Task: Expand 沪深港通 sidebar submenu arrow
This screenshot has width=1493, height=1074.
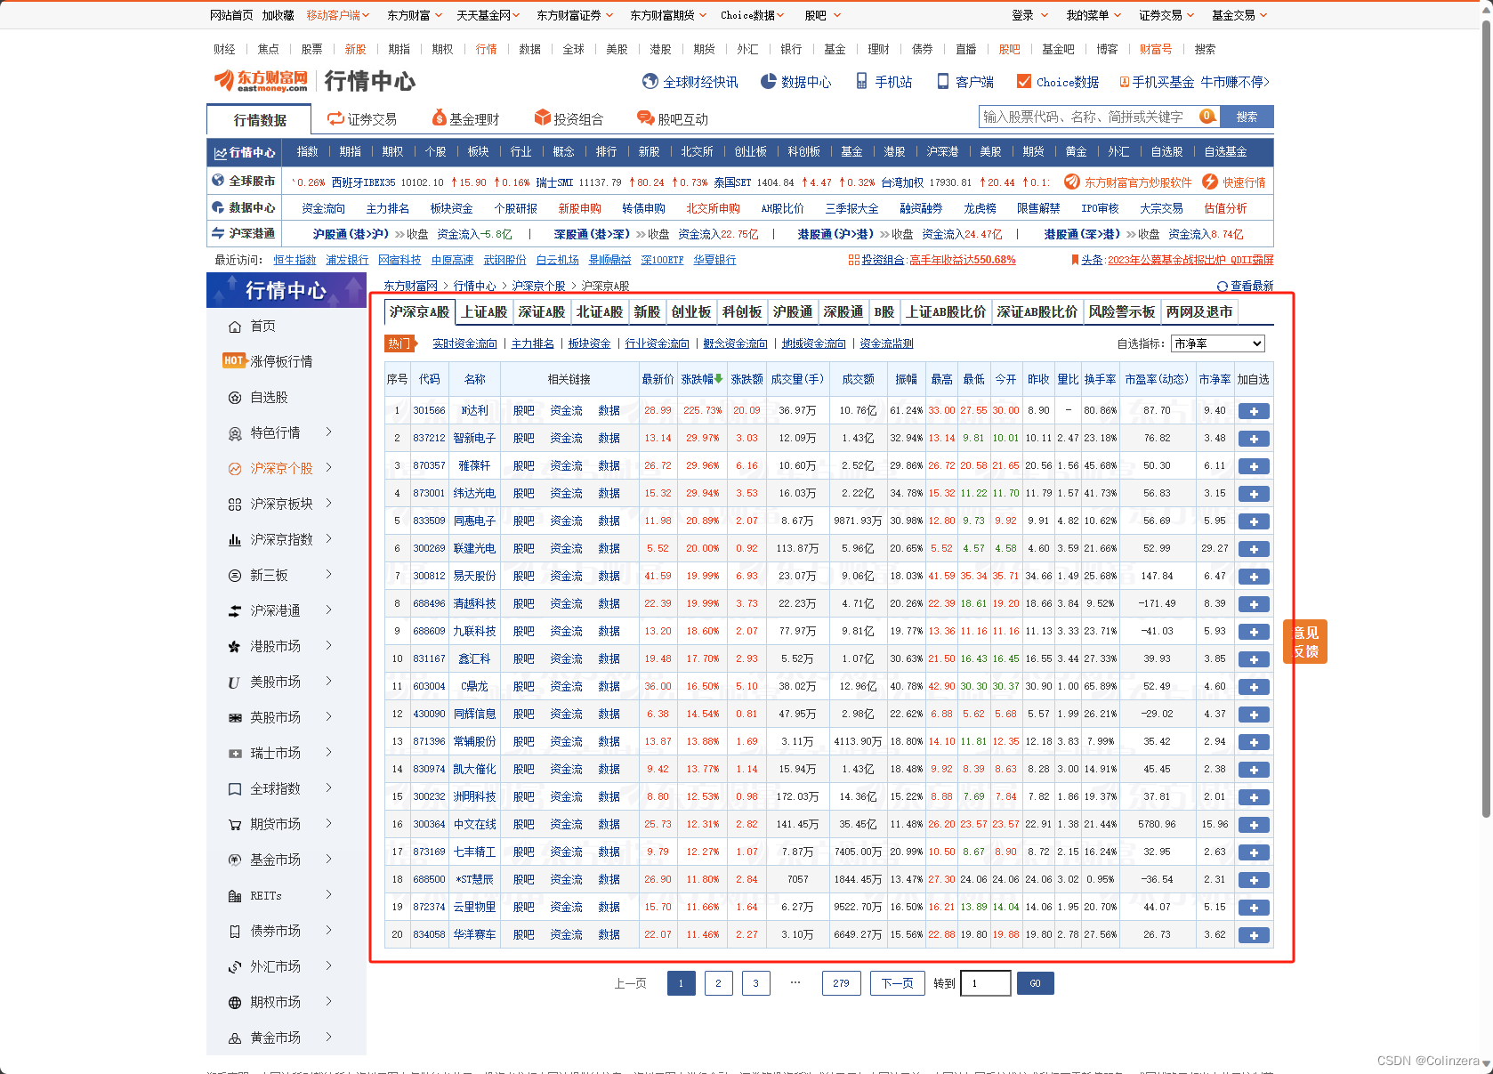Action: [328, 610]
